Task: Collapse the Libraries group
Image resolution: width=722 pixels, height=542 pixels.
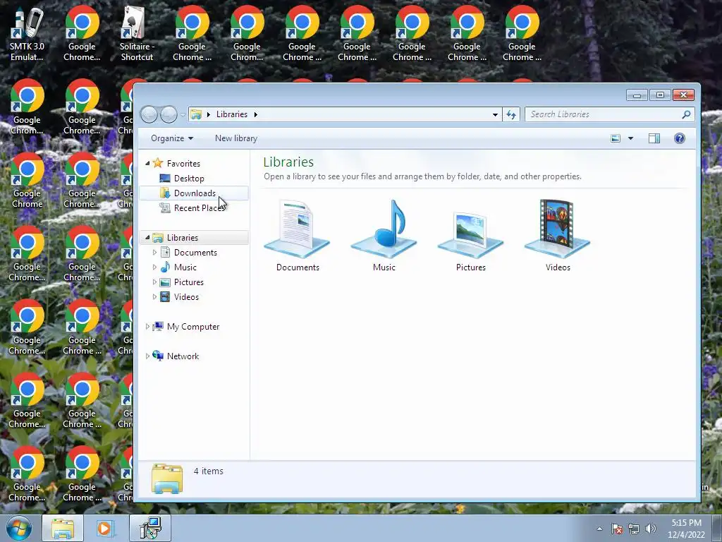Action: click(x=147, y=237)
